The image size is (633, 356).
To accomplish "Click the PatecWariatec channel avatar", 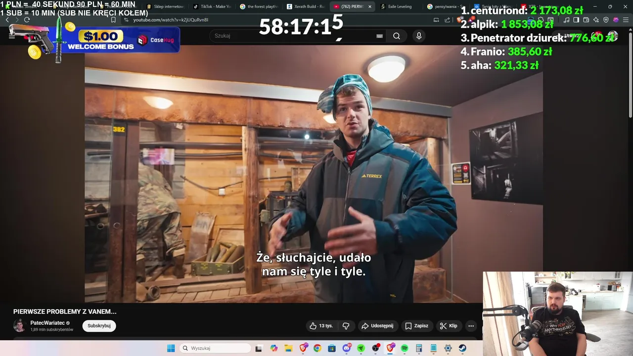I will pyautogui.click(x=19, y=326).
